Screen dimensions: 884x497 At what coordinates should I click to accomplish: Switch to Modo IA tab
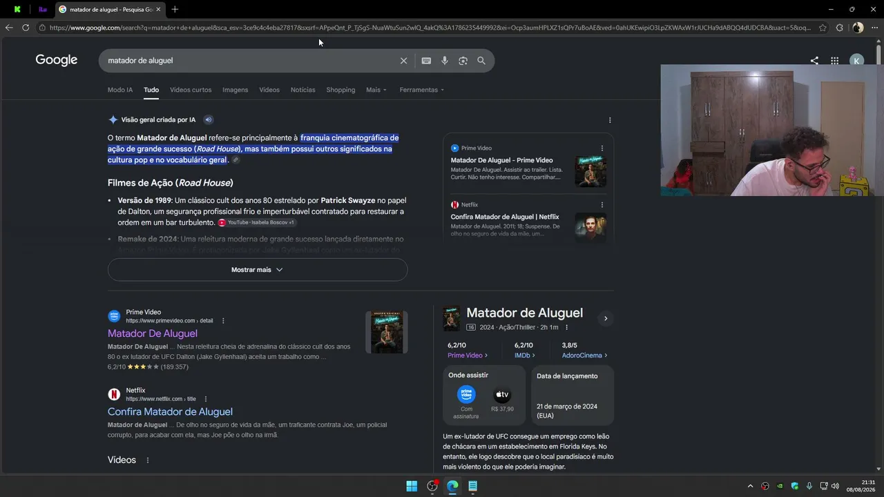coord(120,90)
